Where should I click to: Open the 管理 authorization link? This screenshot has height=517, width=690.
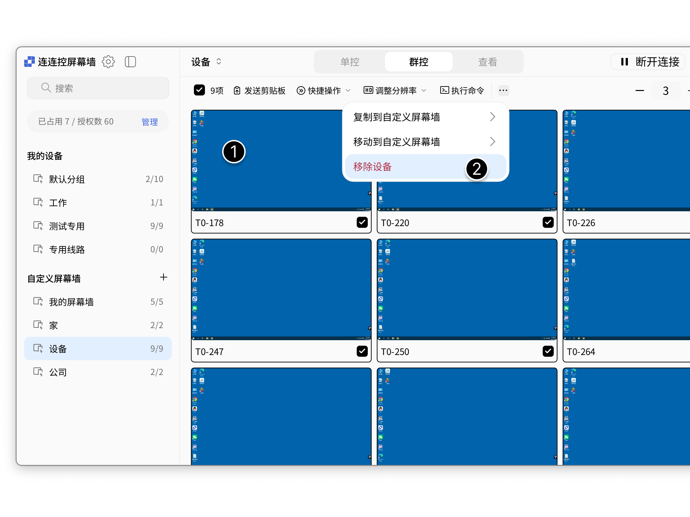[x=149, y=121]
